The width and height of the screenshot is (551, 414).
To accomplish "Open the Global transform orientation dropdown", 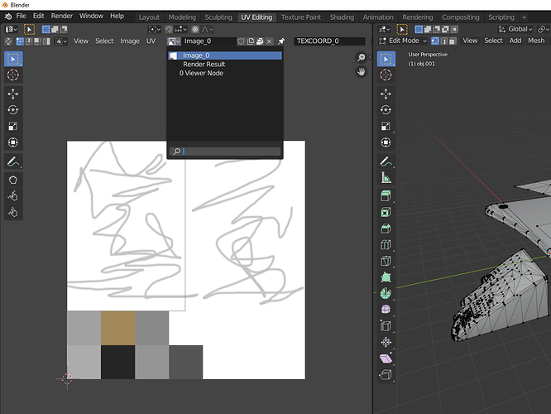I will click(515, 29).
